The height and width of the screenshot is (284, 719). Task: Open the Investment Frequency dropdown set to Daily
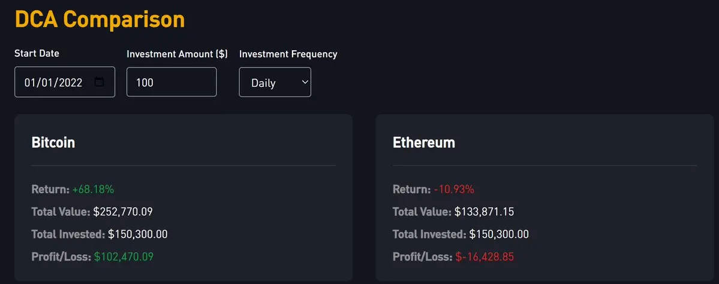tap(275, 83)
